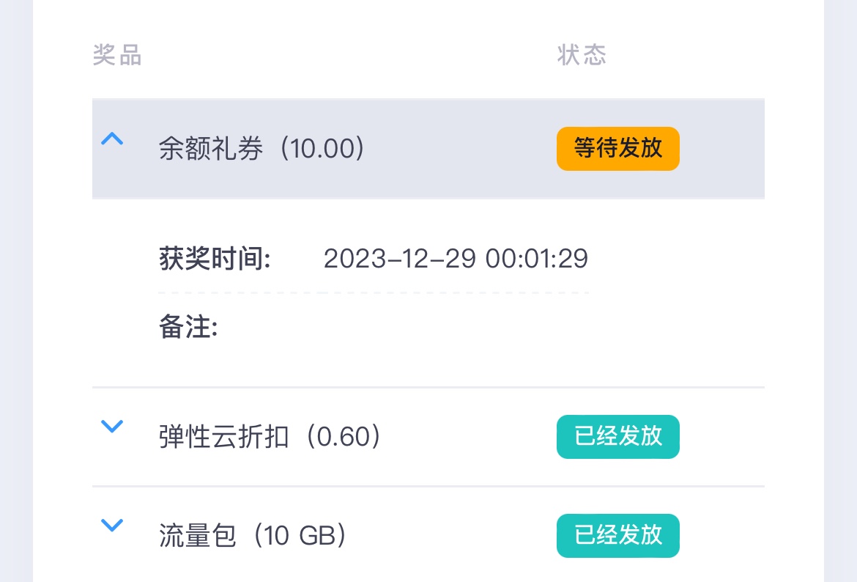Image resolution: width=857 pixels, height=582 pixels.
Task: Expand the 流量包 row chevron
Action: click(x=111, y=525)
